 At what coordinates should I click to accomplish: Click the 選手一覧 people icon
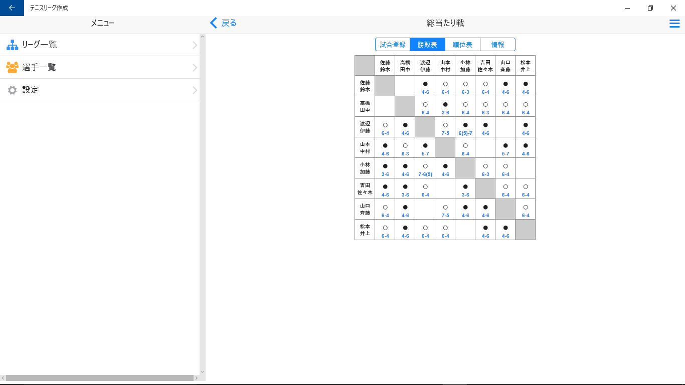11,67
